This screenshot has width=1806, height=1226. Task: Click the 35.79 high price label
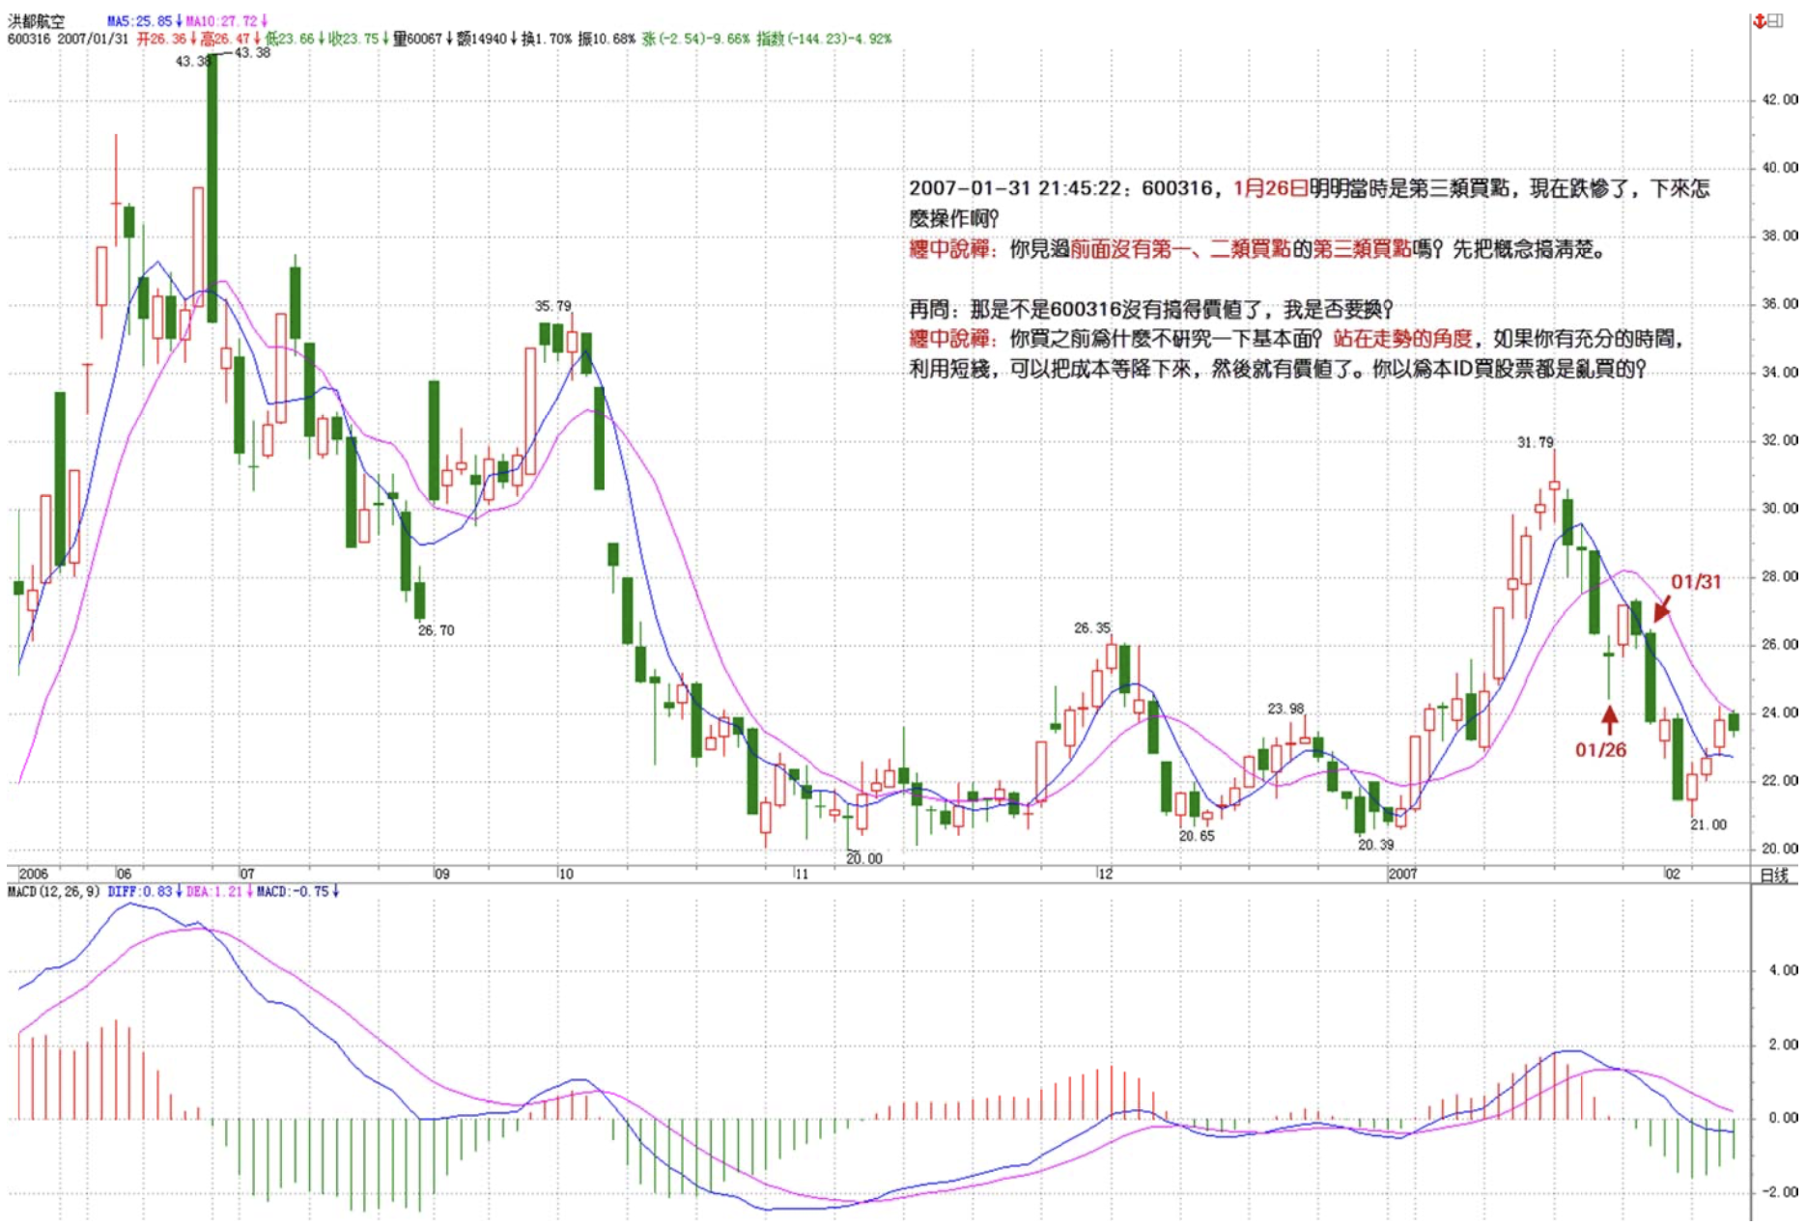tap(552, 306)
